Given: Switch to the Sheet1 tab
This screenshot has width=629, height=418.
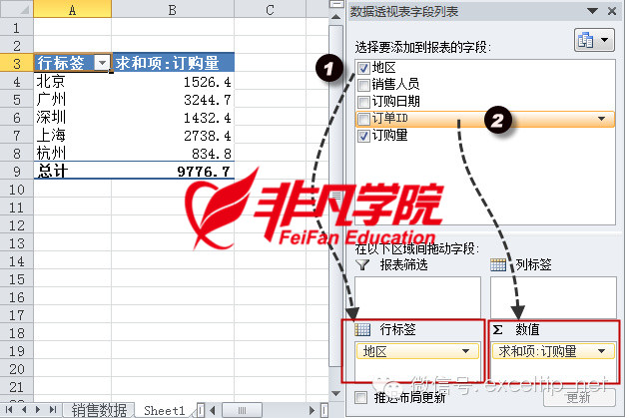Looking at the screenshot, I should [165, 410].
